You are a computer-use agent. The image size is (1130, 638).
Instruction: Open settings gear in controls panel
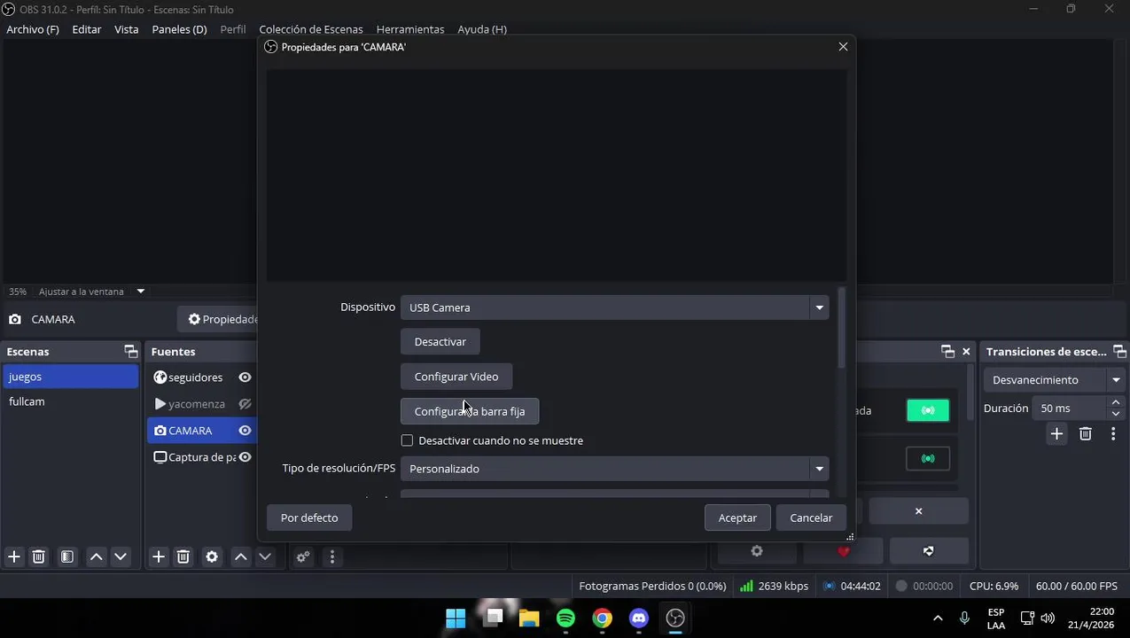[x=757, y=551]
